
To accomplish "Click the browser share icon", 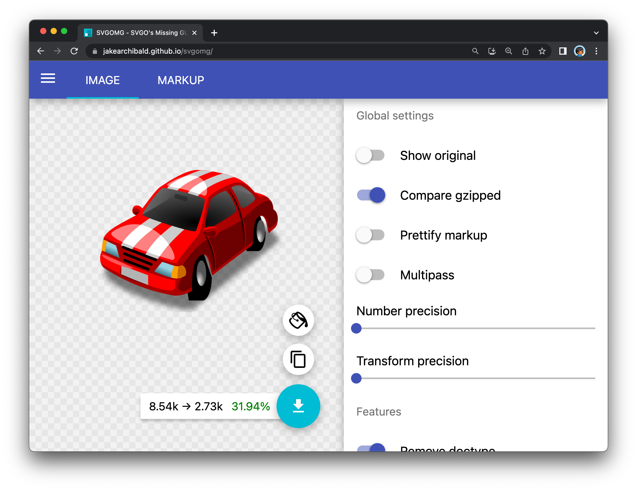I will point(525,51).
